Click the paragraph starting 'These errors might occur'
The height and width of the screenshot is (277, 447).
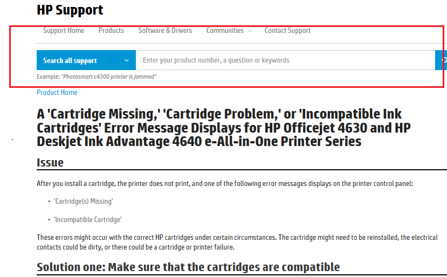click(x=237, y=242)
